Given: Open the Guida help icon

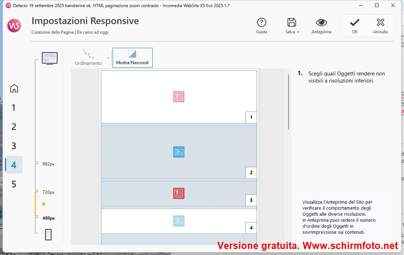Looking at the screenshot, I should (x=261, y=23).
